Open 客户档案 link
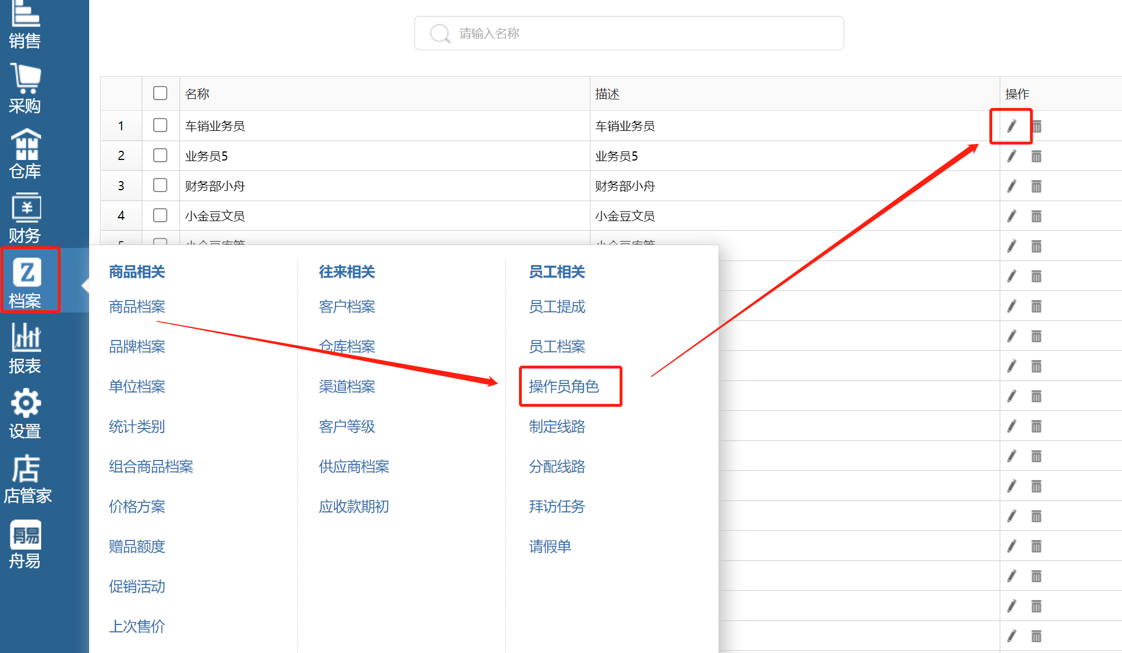The height and width of the screenshot is (653, 1122). pyautogui.click(x=346, y=307)
